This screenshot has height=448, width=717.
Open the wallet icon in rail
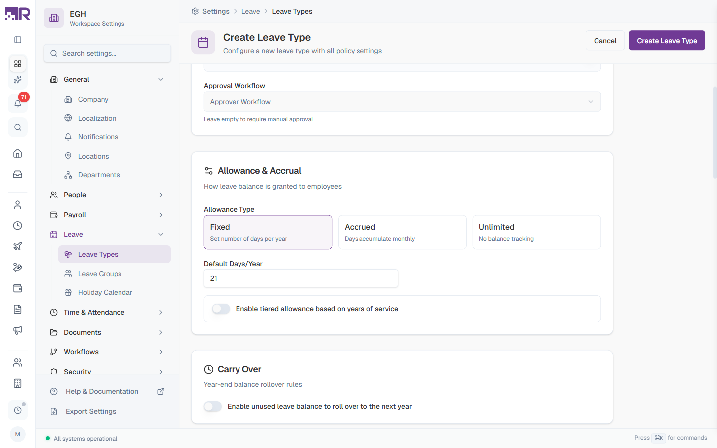point(18,288)
